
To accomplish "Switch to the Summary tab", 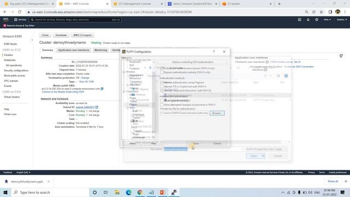I will [x=48, y=50].
